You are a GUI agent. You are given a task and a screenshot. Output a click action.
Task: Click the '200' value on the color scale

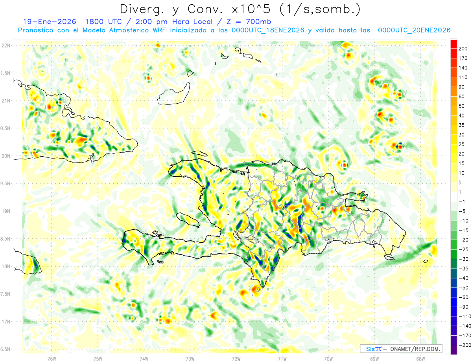pyautogui.click(x=463, y=48)
